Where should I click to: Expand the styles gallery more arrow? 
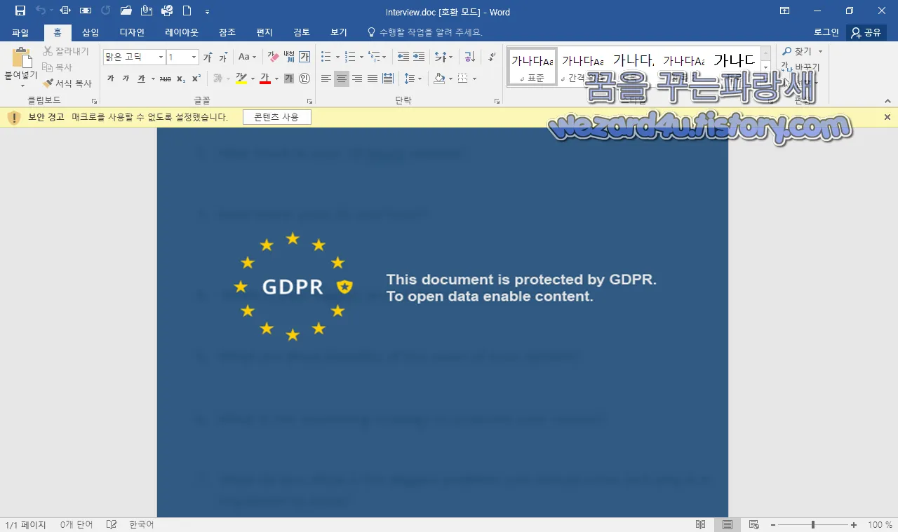pyautogui.click(x=765, y=80)
